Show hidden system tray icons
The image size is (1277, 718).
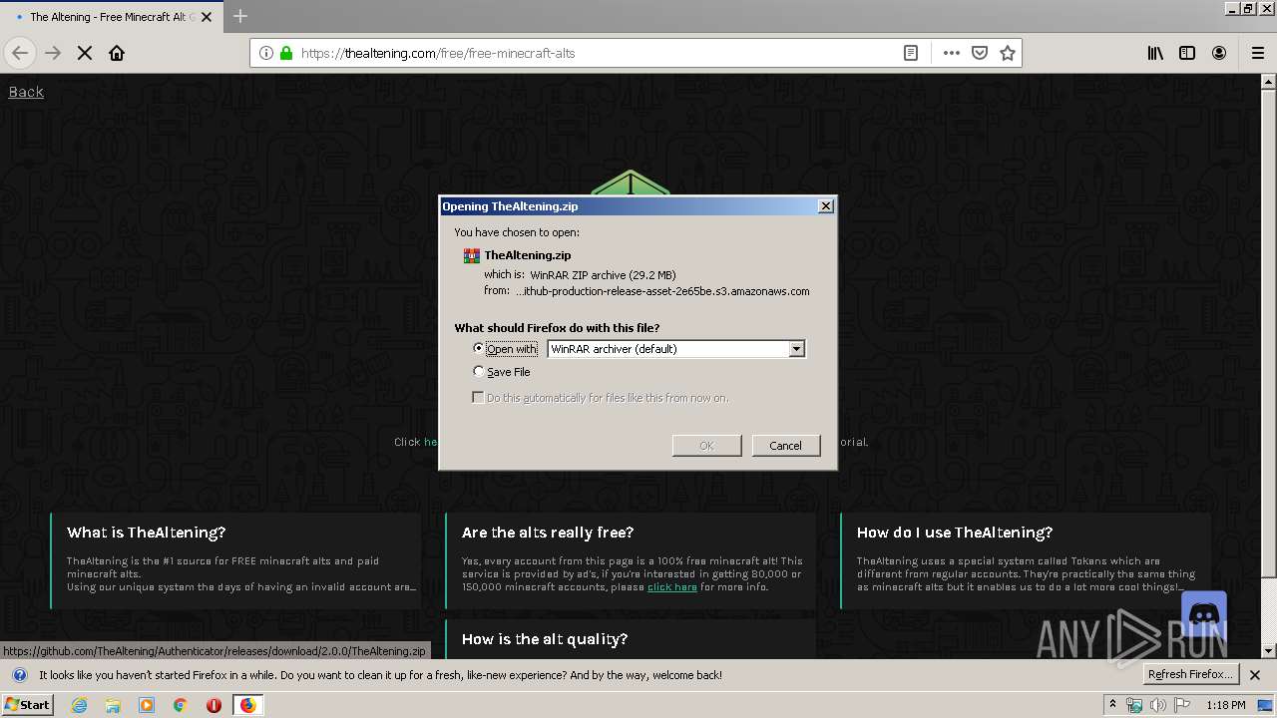[x=1112, y=705]
